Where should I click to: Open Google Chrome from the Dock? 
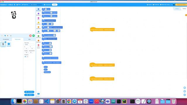[69, 101]
